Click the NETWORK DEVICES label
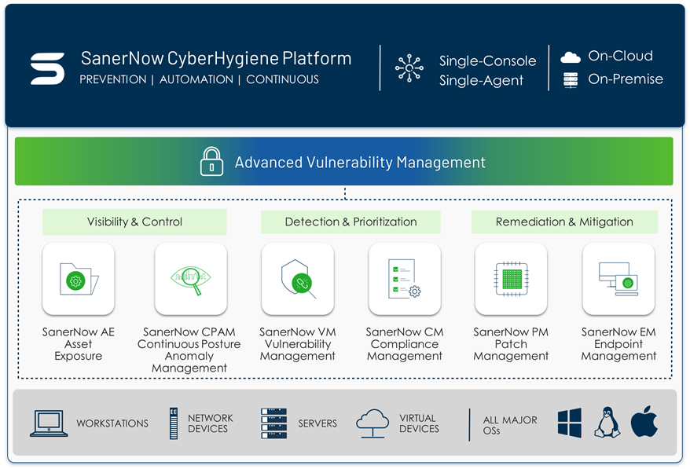Image resolution: width=690 pixels, height=469 pixels. pos(211,423)
